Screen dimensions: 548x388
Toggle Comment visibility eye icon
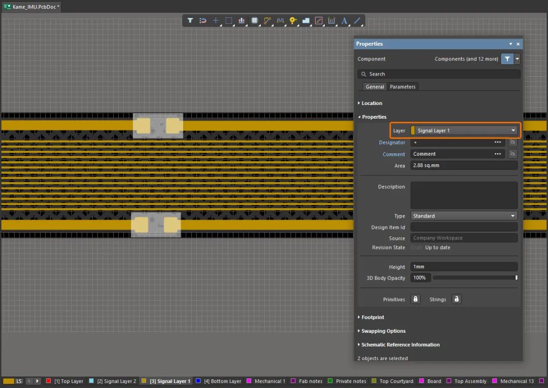pyautogui.click(x=513, y=154)
